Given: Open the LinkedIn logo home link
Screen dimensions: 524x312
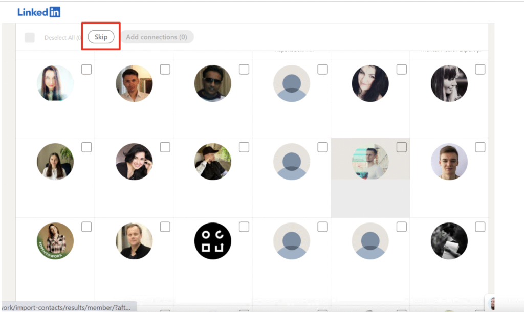Looking at the screenshot, I should click(39, 12).
